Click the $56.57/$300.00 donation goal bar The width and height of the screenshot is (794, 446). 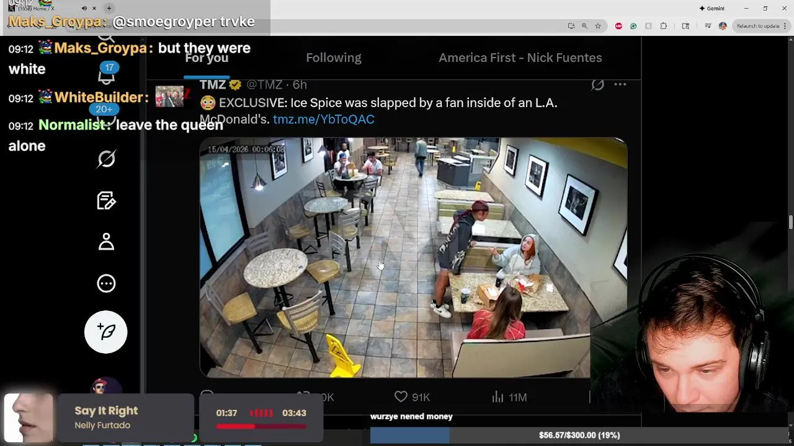tap(579, 435)
